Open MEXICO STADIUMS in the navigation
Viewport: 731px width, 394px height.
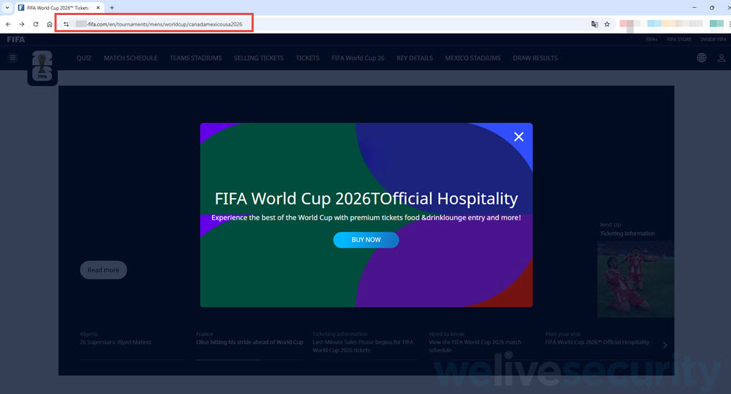coord(473,58)
